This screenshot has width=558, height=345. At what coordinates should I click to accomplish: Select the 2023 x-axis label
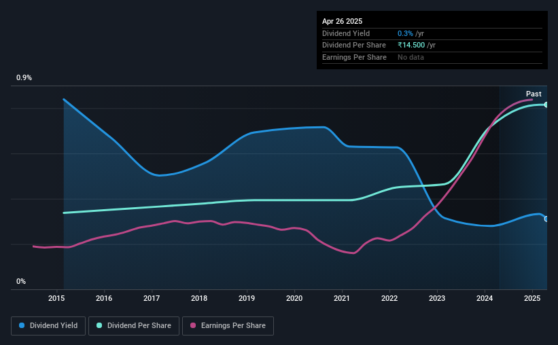click(x=437, y=298)
